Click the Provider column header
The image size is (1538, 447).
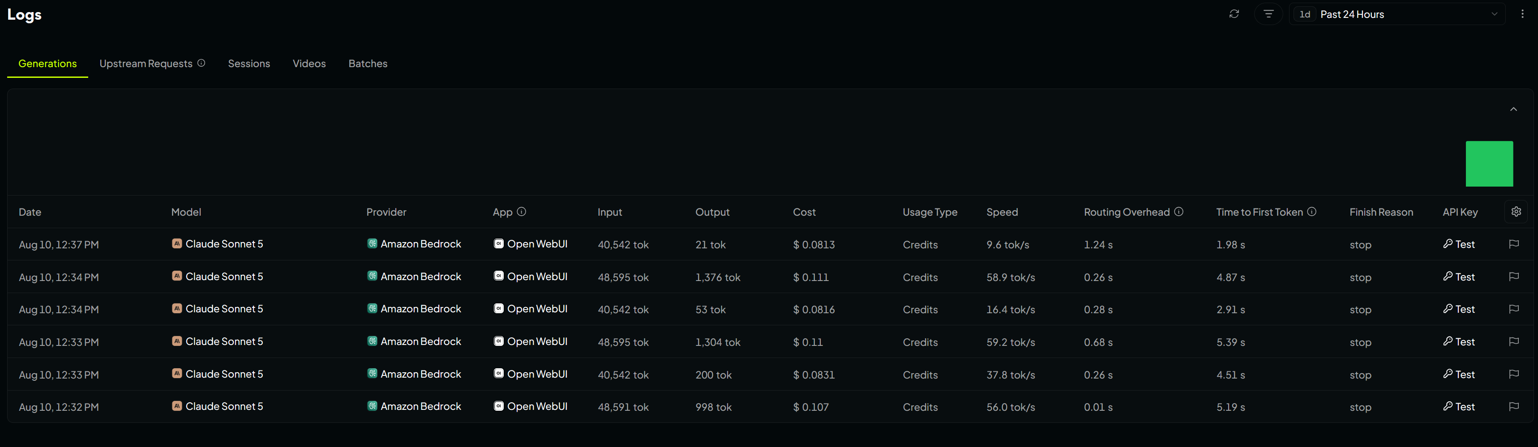pos(386,212)
